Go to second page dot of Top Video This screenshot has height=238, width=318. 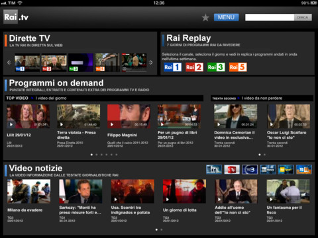tap(97, 155)
